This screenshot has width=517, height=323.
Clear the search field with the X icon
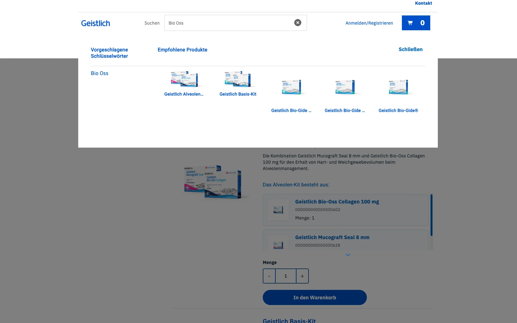tap(298, 23)
